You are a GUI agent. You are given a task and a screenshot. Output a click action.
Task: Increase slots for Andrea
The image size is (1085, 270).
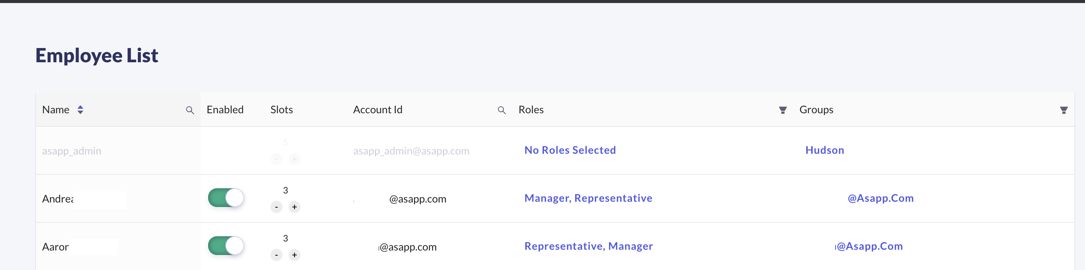click(295, 207)
